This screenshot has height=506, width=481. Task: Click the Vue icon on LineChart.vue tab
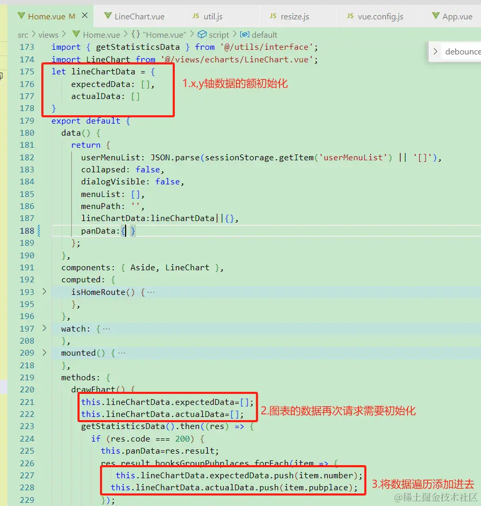tap(108, 16)
